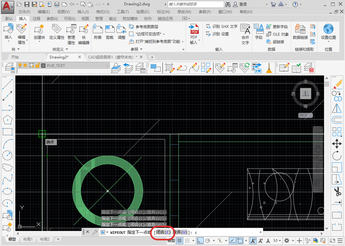The width and height of the screenshot is (345, 246).
Task: Click the 上 face of the ViewCube
Action: pos(306,94)
